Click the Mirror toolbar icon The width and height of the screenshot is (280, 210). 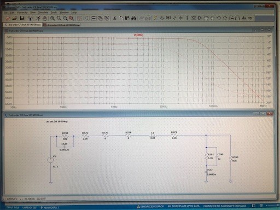[237, 18]
